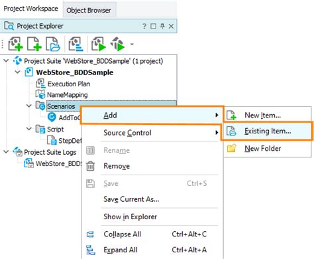Toggle the Project Explorer pin icon
This screenshot has width=314, height=259.
[x=162, y=27]
